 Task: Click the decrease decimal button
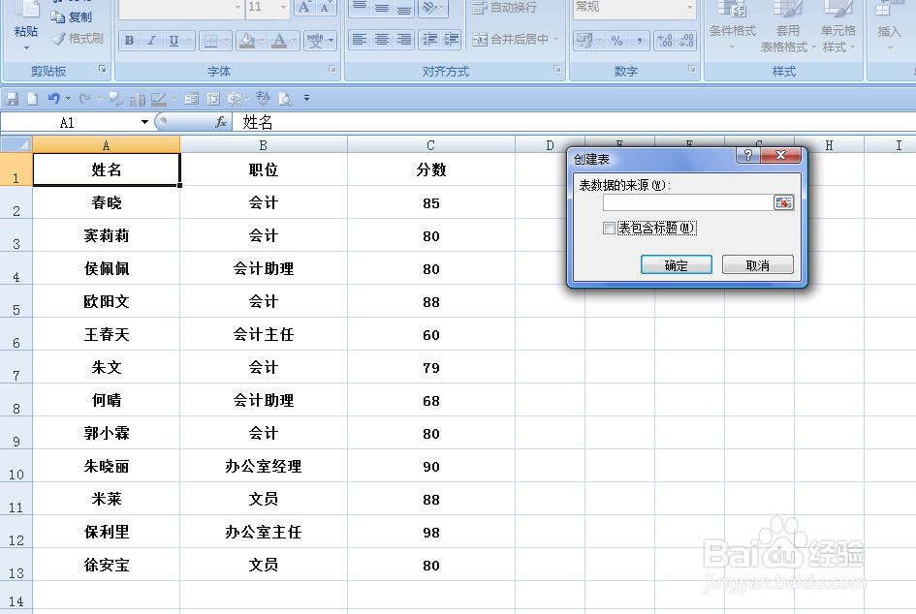tap(686, 41)
